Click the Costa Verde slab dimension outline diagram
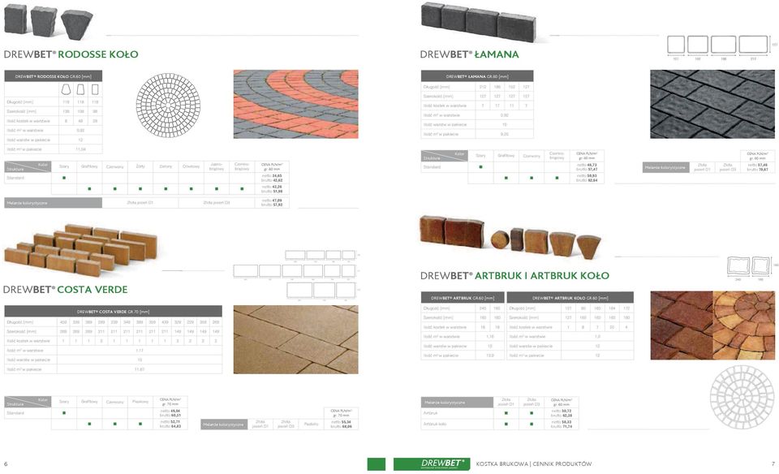This screenshot has height=474, width=779. point(297,275)
